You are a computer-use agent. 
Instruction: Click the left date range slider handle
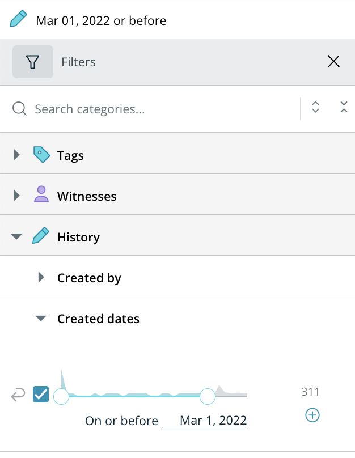tap(61, 396)
